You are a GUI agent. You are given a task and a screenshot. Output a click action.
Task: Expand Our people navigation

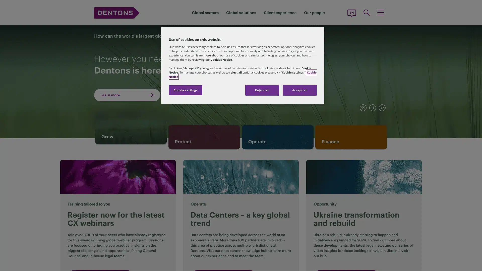[x=314, y=13]
